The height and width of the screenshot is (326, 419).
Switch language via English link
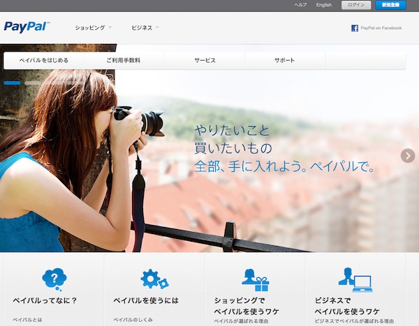pos(324,5)
